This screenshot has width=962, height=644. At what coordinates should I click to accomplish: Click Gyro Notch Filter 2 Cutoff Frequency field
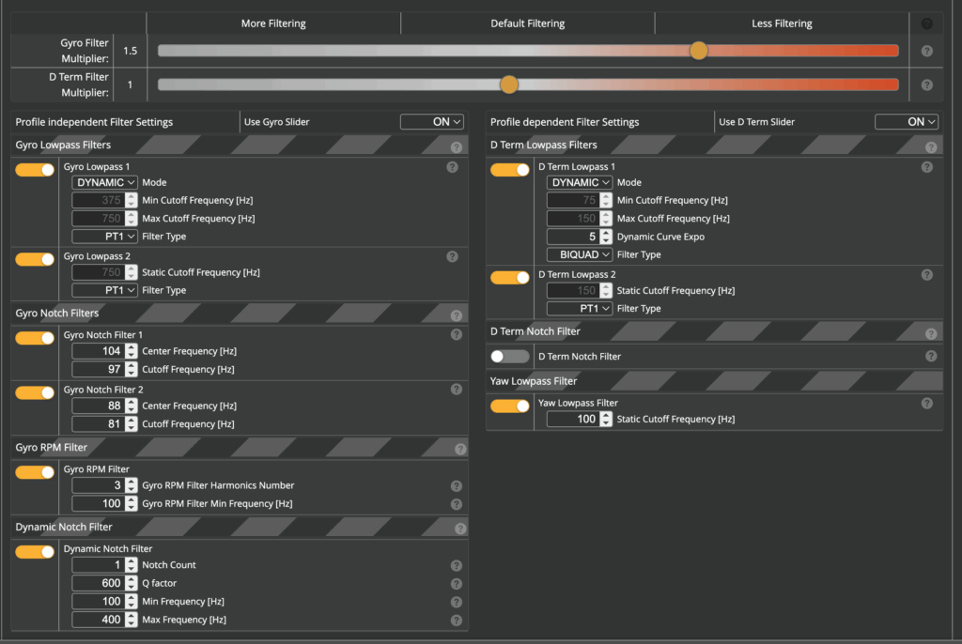pos(104,423)
